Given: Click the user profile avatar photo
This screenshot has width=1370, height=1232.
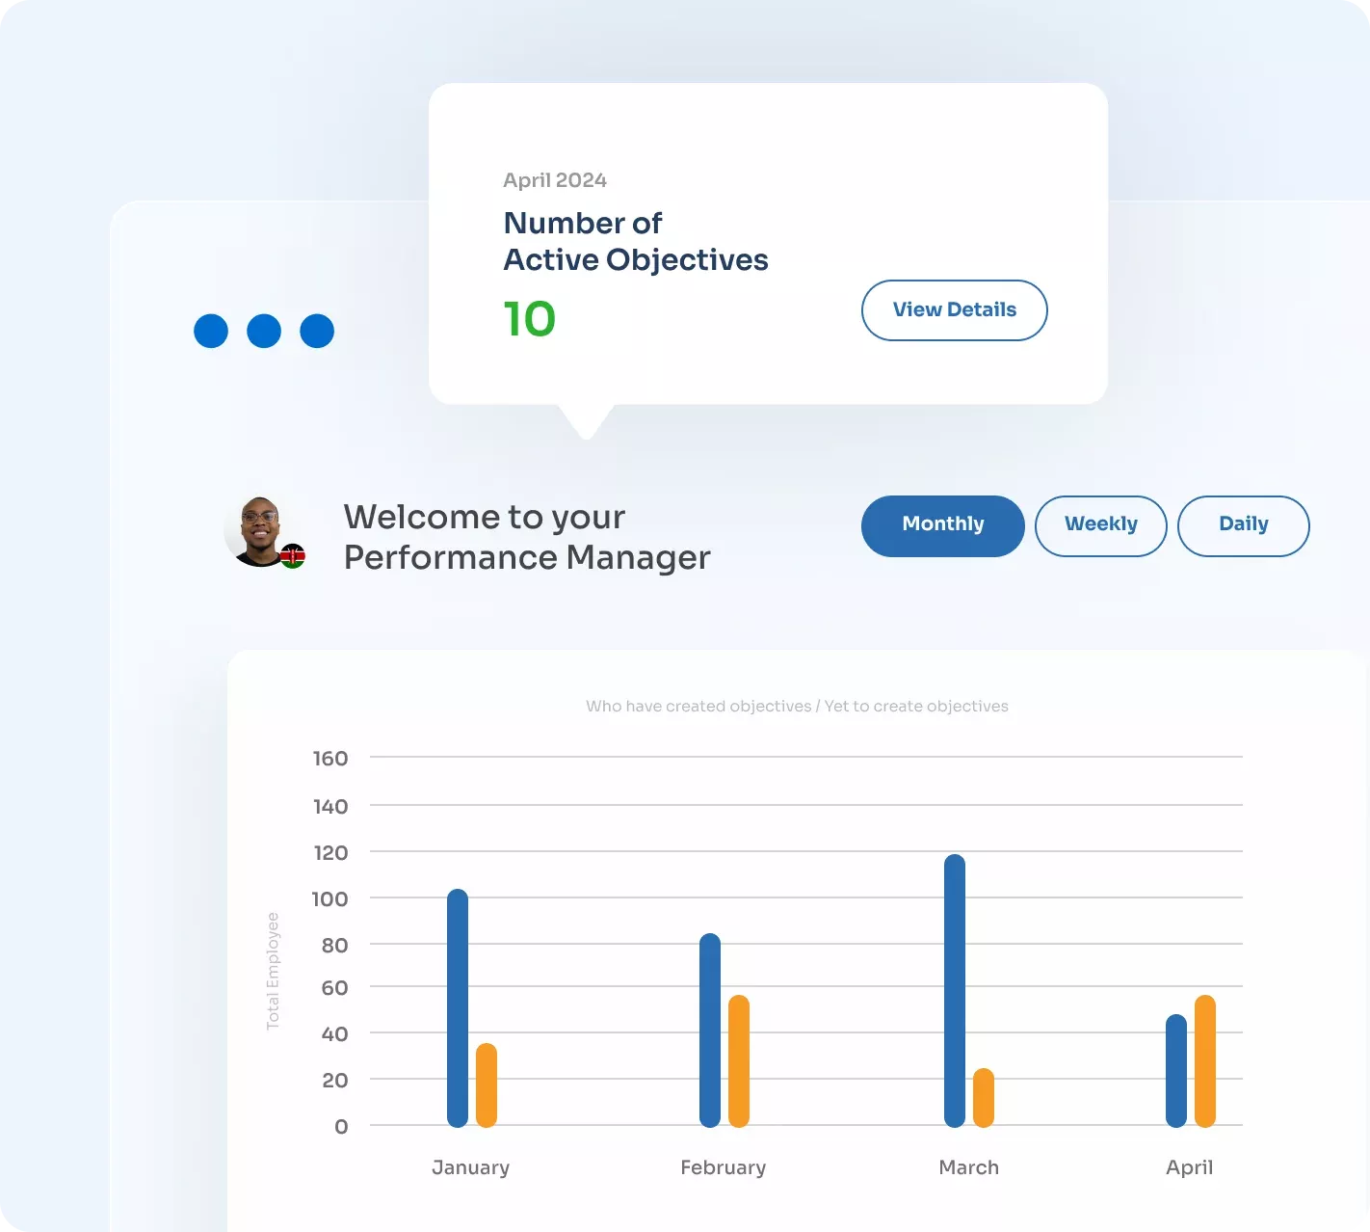Looking at the screenshot, I should [x=258, y=529].
